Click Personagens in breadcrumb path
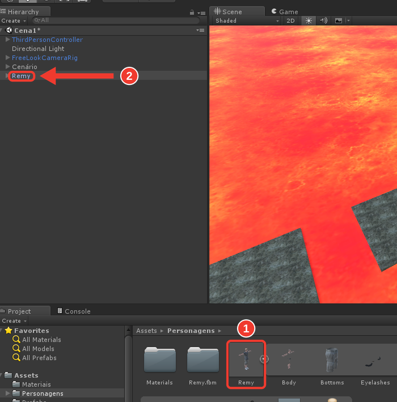397x402 pixels. click(191, 331)
